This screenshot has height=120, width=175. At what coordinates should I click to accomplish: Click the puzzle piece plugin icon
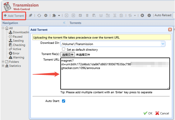54,16
